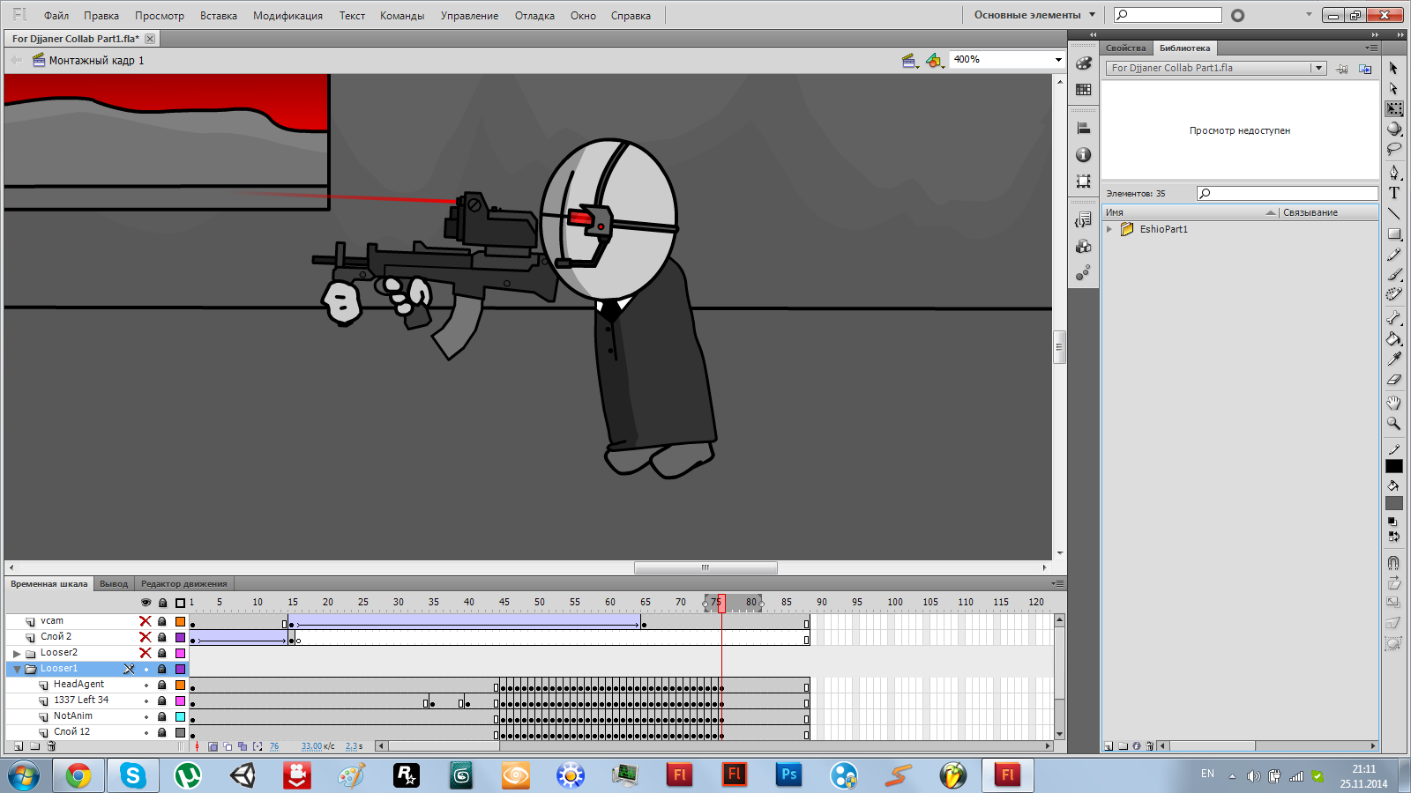Open the stage zoom 400% dropdown

[x=1058, y=60]
